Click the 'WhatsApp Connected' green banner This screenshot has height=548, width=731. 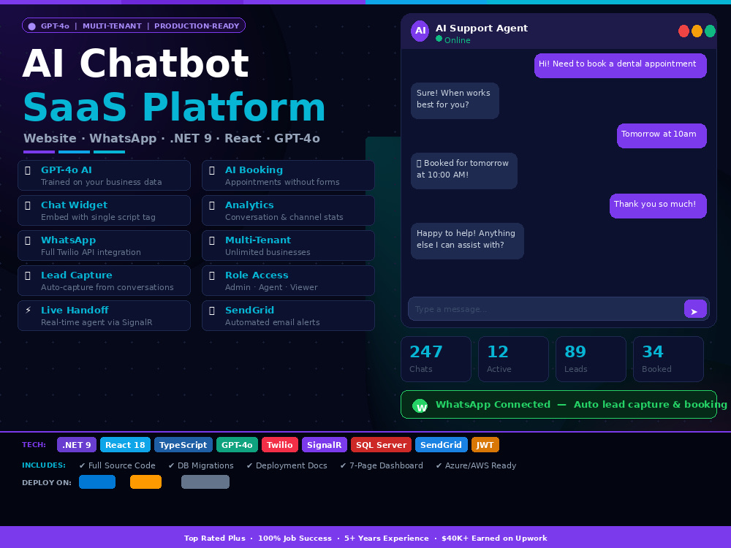point(558,405)
